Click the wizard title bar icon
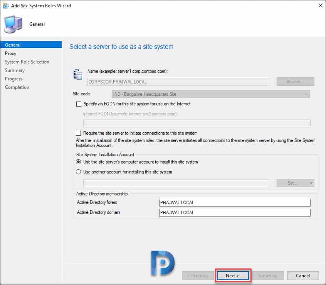Image resolution: width=326 pixels, height=285 pixels. 6,6
